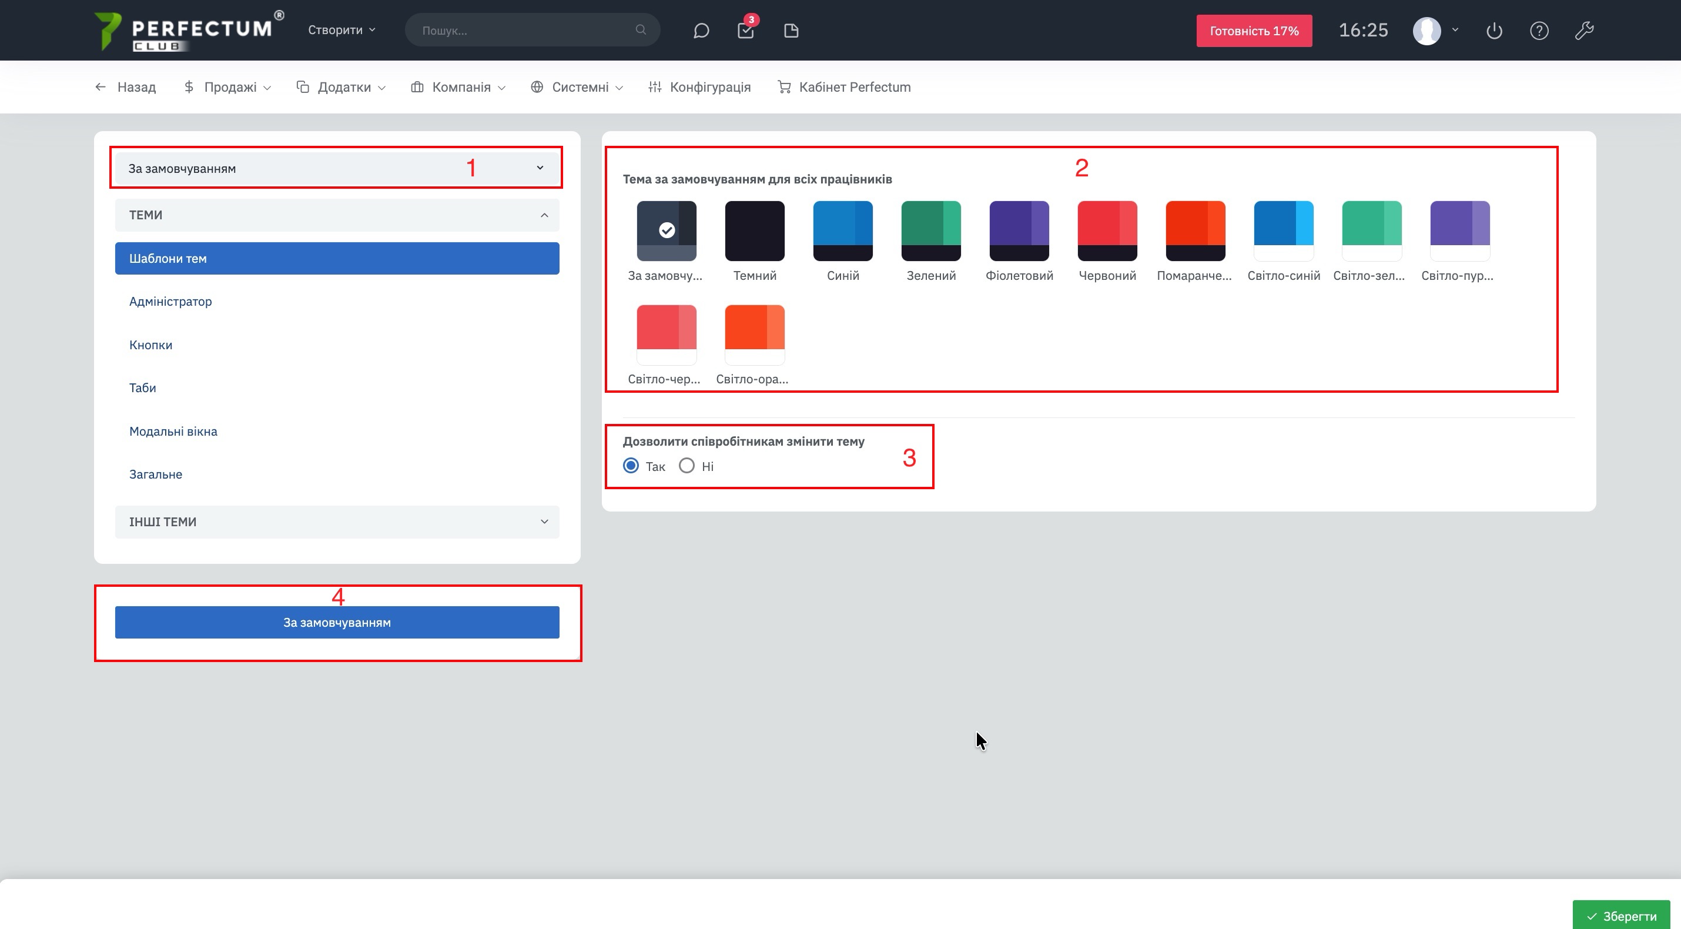Click the Зберегти save button
1681x929 pixels.
pos(1621,916)
